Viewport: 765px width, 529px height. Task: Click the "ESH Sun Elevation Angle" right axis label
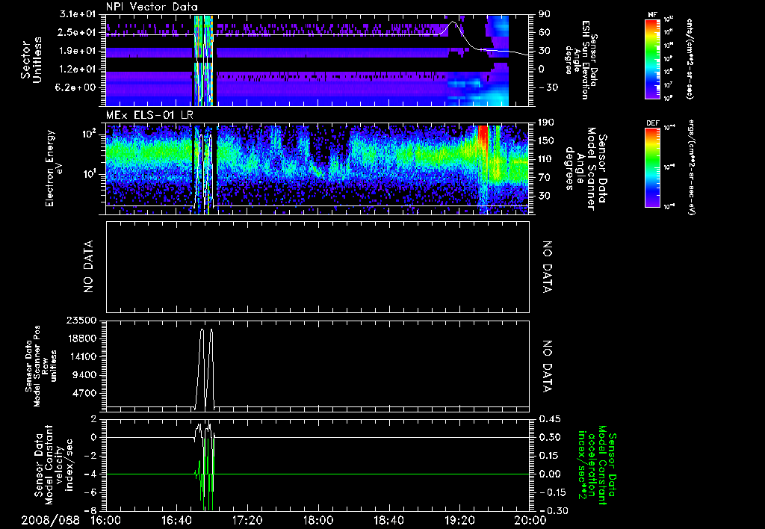click(x=581, y=60)
